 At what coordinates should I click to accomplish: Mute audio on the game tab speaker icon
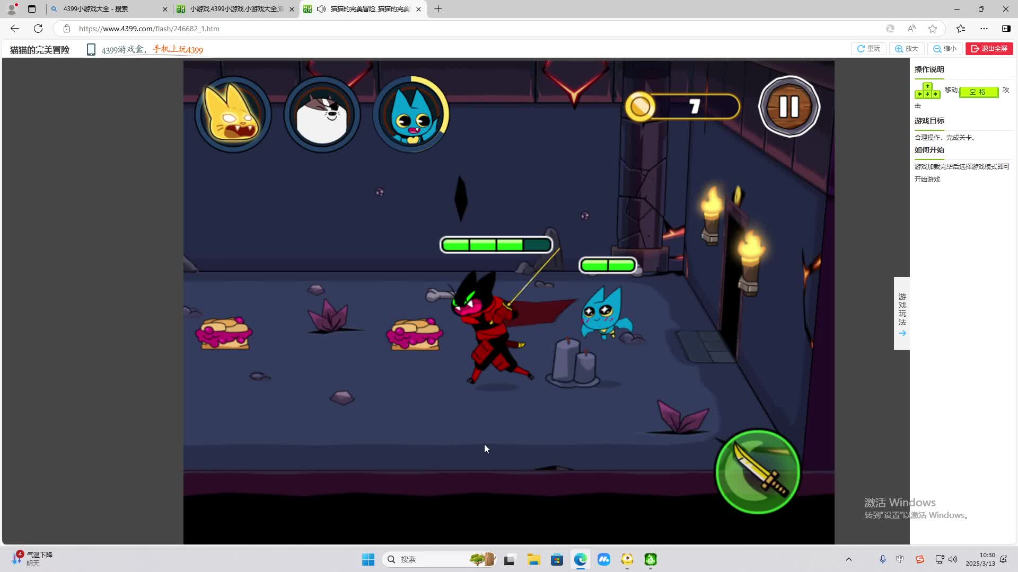point(321,9)
